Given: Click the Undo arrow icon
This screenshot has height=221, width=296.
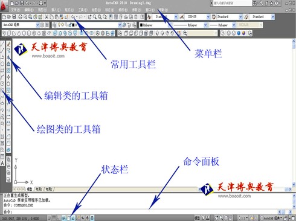Looking at the screenshot, I should tap(74, 17).
